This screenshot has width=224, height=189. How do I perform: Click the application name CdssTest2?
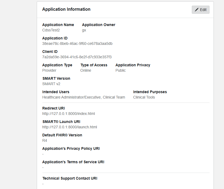(x=51, y=30)
